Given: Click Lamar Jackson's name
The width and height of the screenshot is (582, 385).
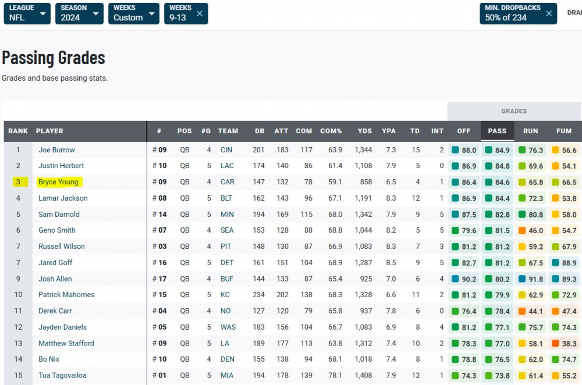Looking at the screenshot, I should point(63,198).
